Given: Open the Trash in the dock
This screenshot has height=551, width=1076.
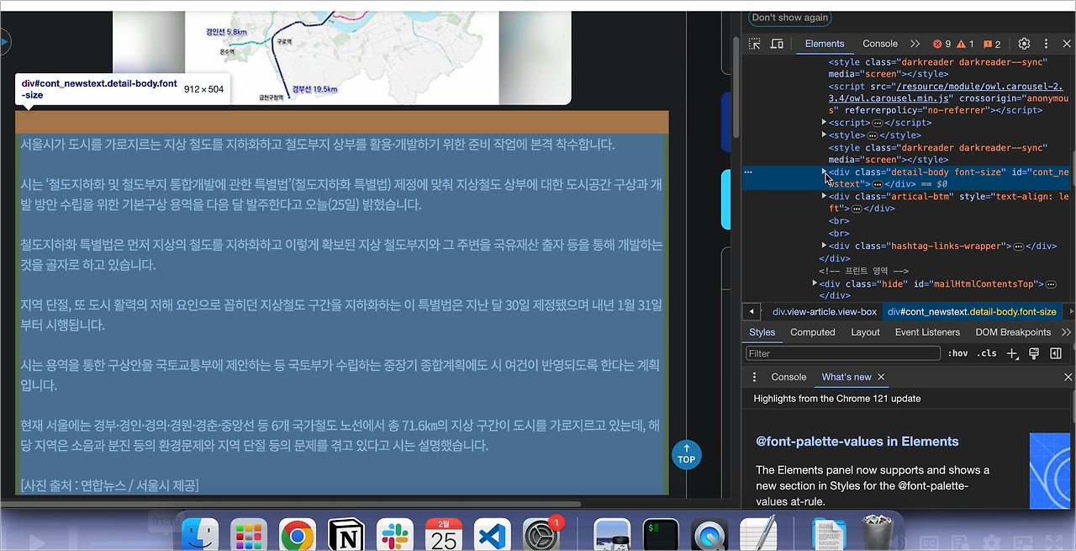Looking at the screenshot, I should [x=878, y=533].
